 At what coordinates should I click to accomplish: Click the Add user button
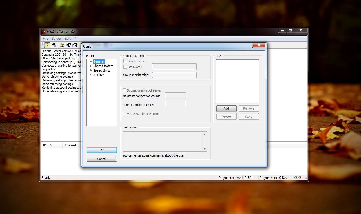(x=226, y=108)
